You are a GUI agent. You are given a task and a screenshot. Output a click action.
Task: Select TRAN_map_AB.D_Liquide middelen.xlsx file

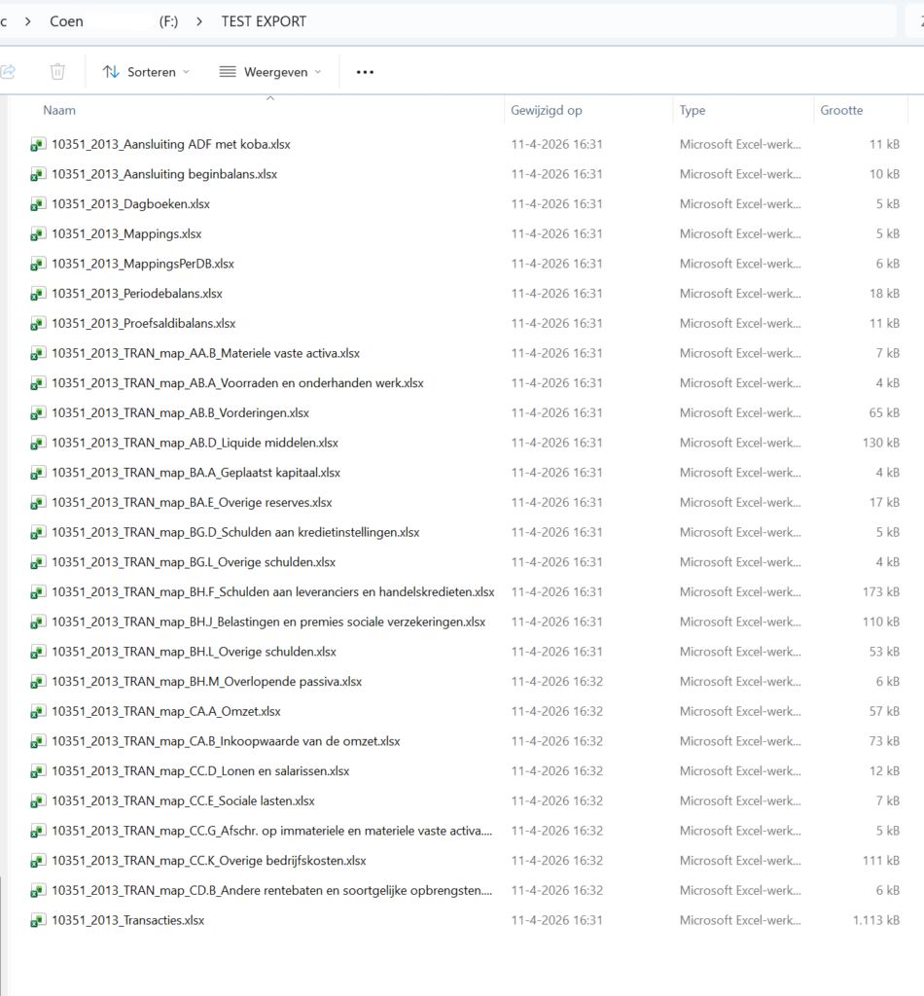click(195, 444)
